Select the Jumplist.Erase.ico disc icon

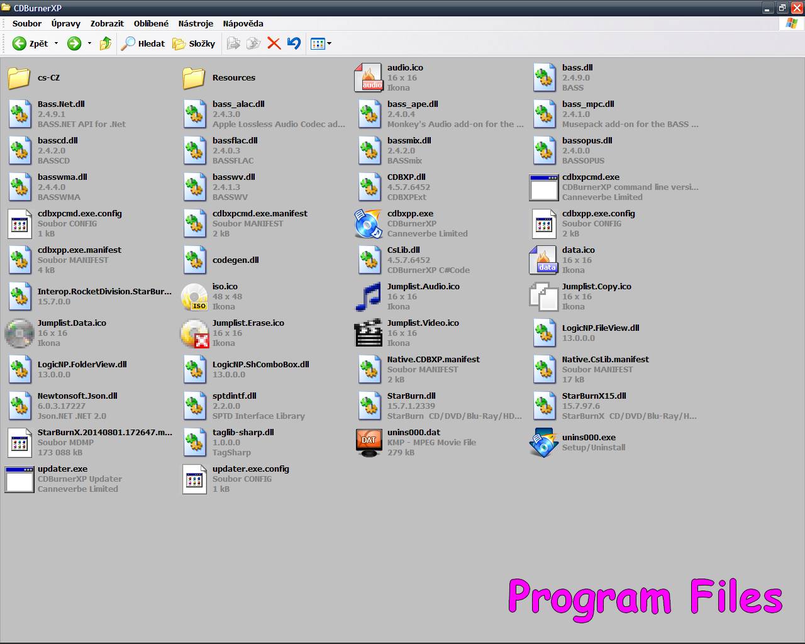[194, 333]
